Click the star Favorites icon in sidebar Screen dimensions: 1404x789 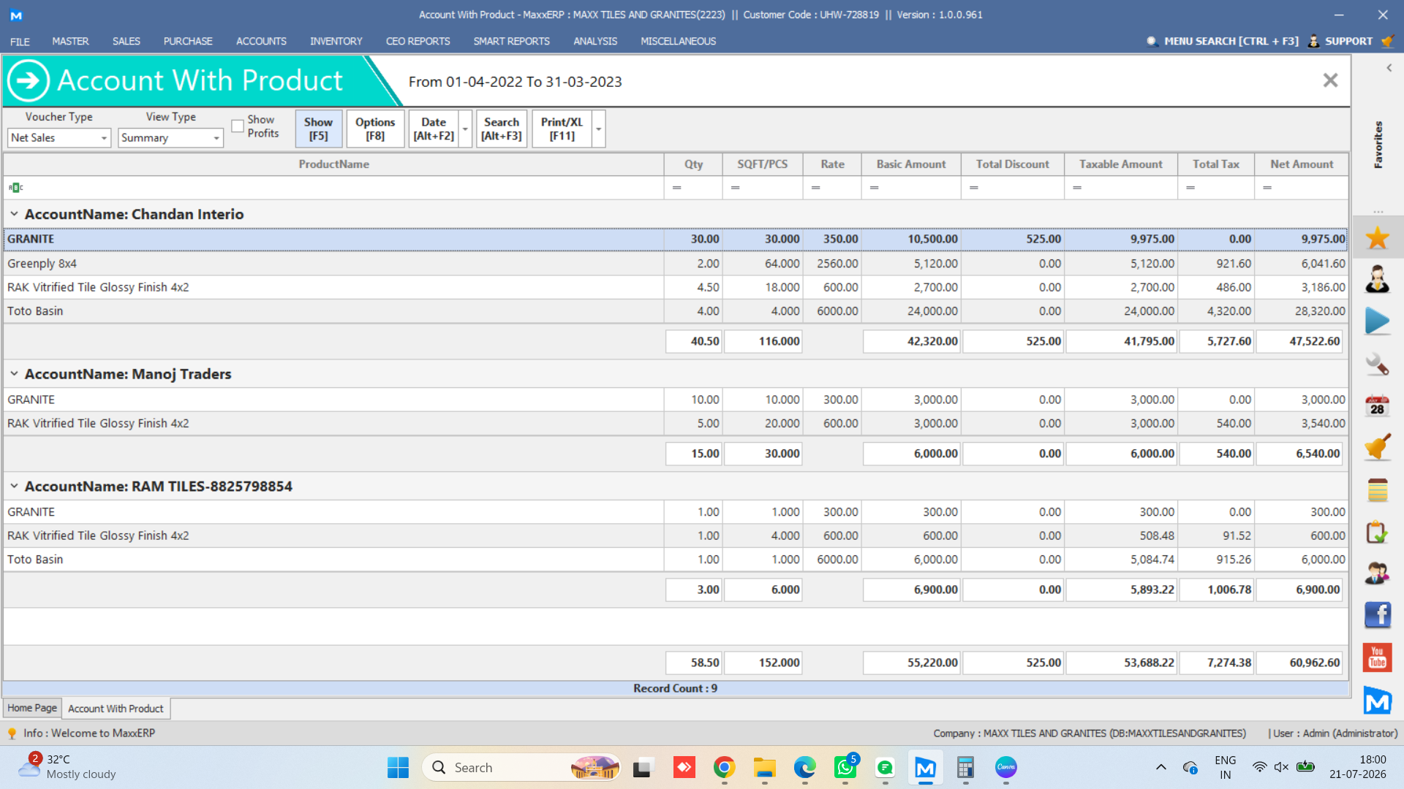(x=1377, y=238)
